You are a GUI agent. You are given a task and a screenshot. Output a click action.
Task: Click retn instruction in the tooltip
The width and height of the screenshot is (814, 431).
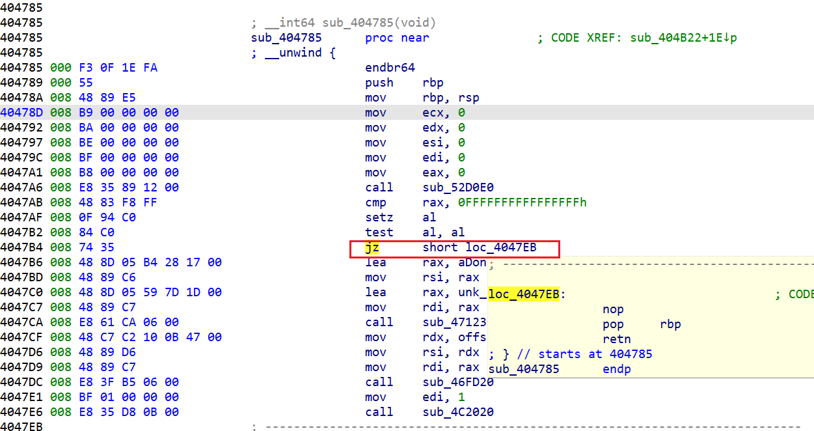(617, 339)
